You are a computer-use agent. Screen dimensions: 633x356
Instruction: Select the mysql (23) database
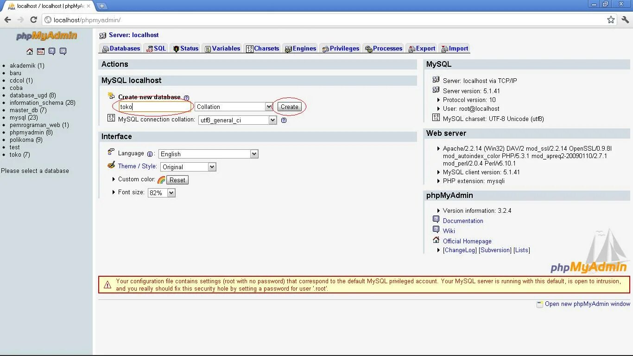click(24, 118)
